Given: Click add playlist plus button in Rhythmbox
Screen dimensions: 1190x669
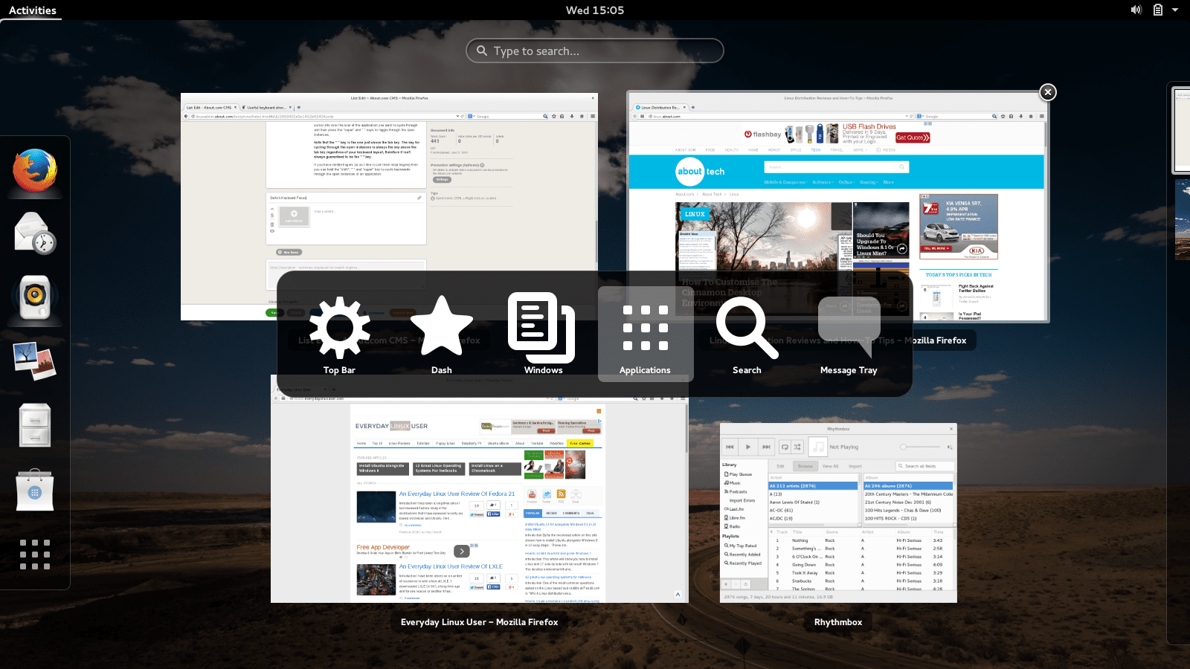Looking at the screenshot, I should (726, 584).
